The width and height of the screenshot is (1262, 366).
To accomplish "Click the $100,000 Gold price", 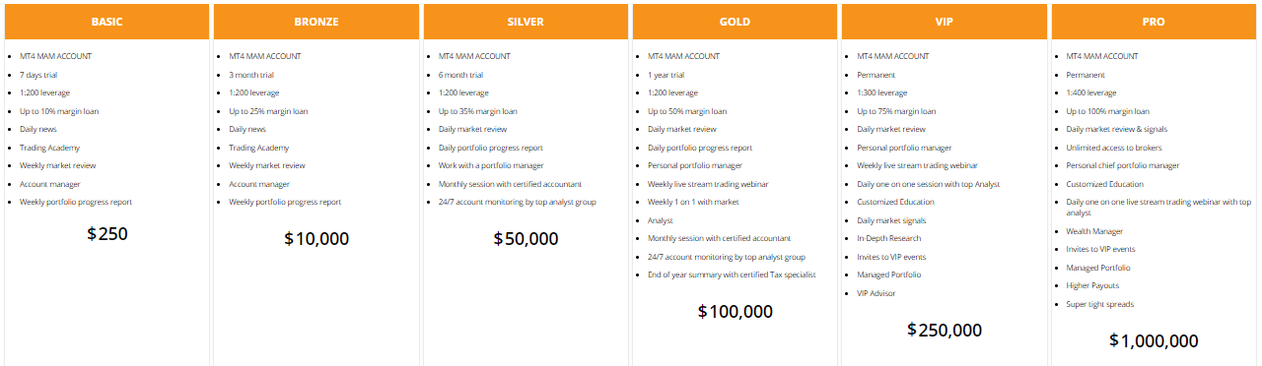I will [x=735, y=312].
